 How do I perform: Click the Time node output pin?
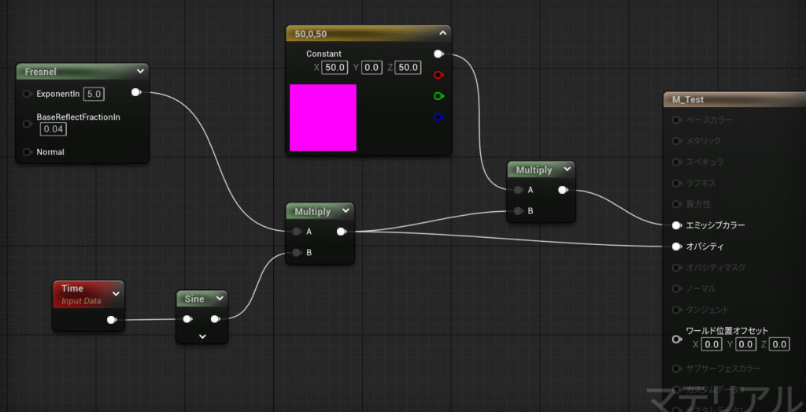click(112, 320)
